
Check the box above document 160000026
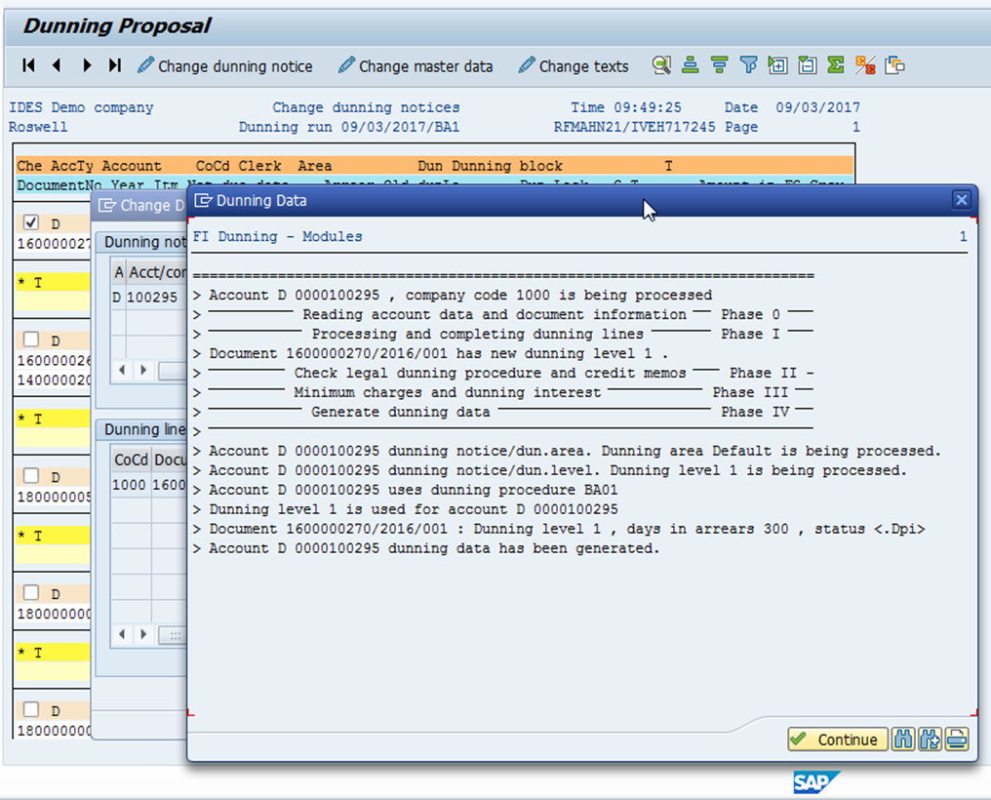(31, 340)
